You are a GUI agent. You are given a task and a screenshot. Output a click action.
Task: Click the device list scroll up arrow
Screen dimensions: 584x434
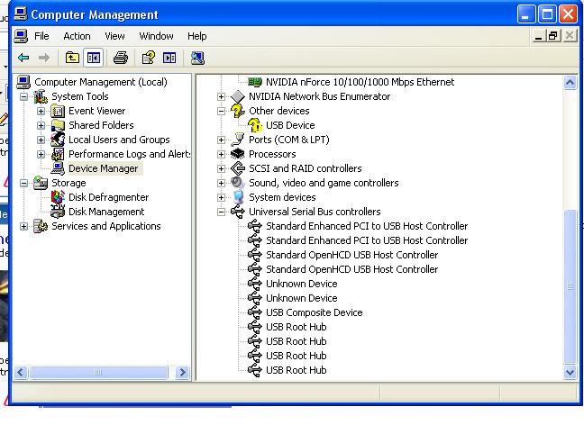click(x=570, y=82)
